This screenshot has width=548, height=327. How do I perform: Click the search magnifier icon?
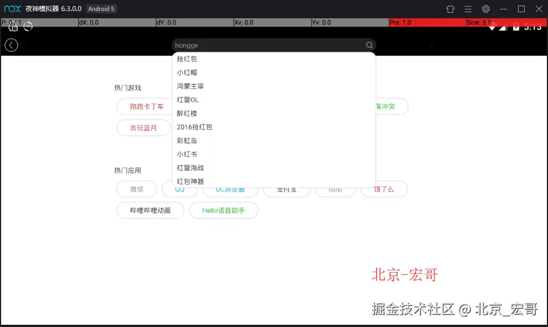coord(369,45)
